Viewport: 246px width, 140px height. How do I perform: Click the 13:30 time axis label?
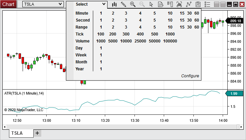tap(135, 120)
